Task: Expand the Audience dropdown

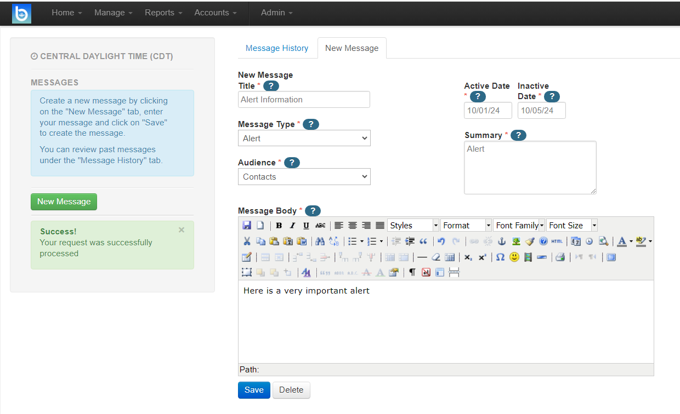Action: [304, 177]
